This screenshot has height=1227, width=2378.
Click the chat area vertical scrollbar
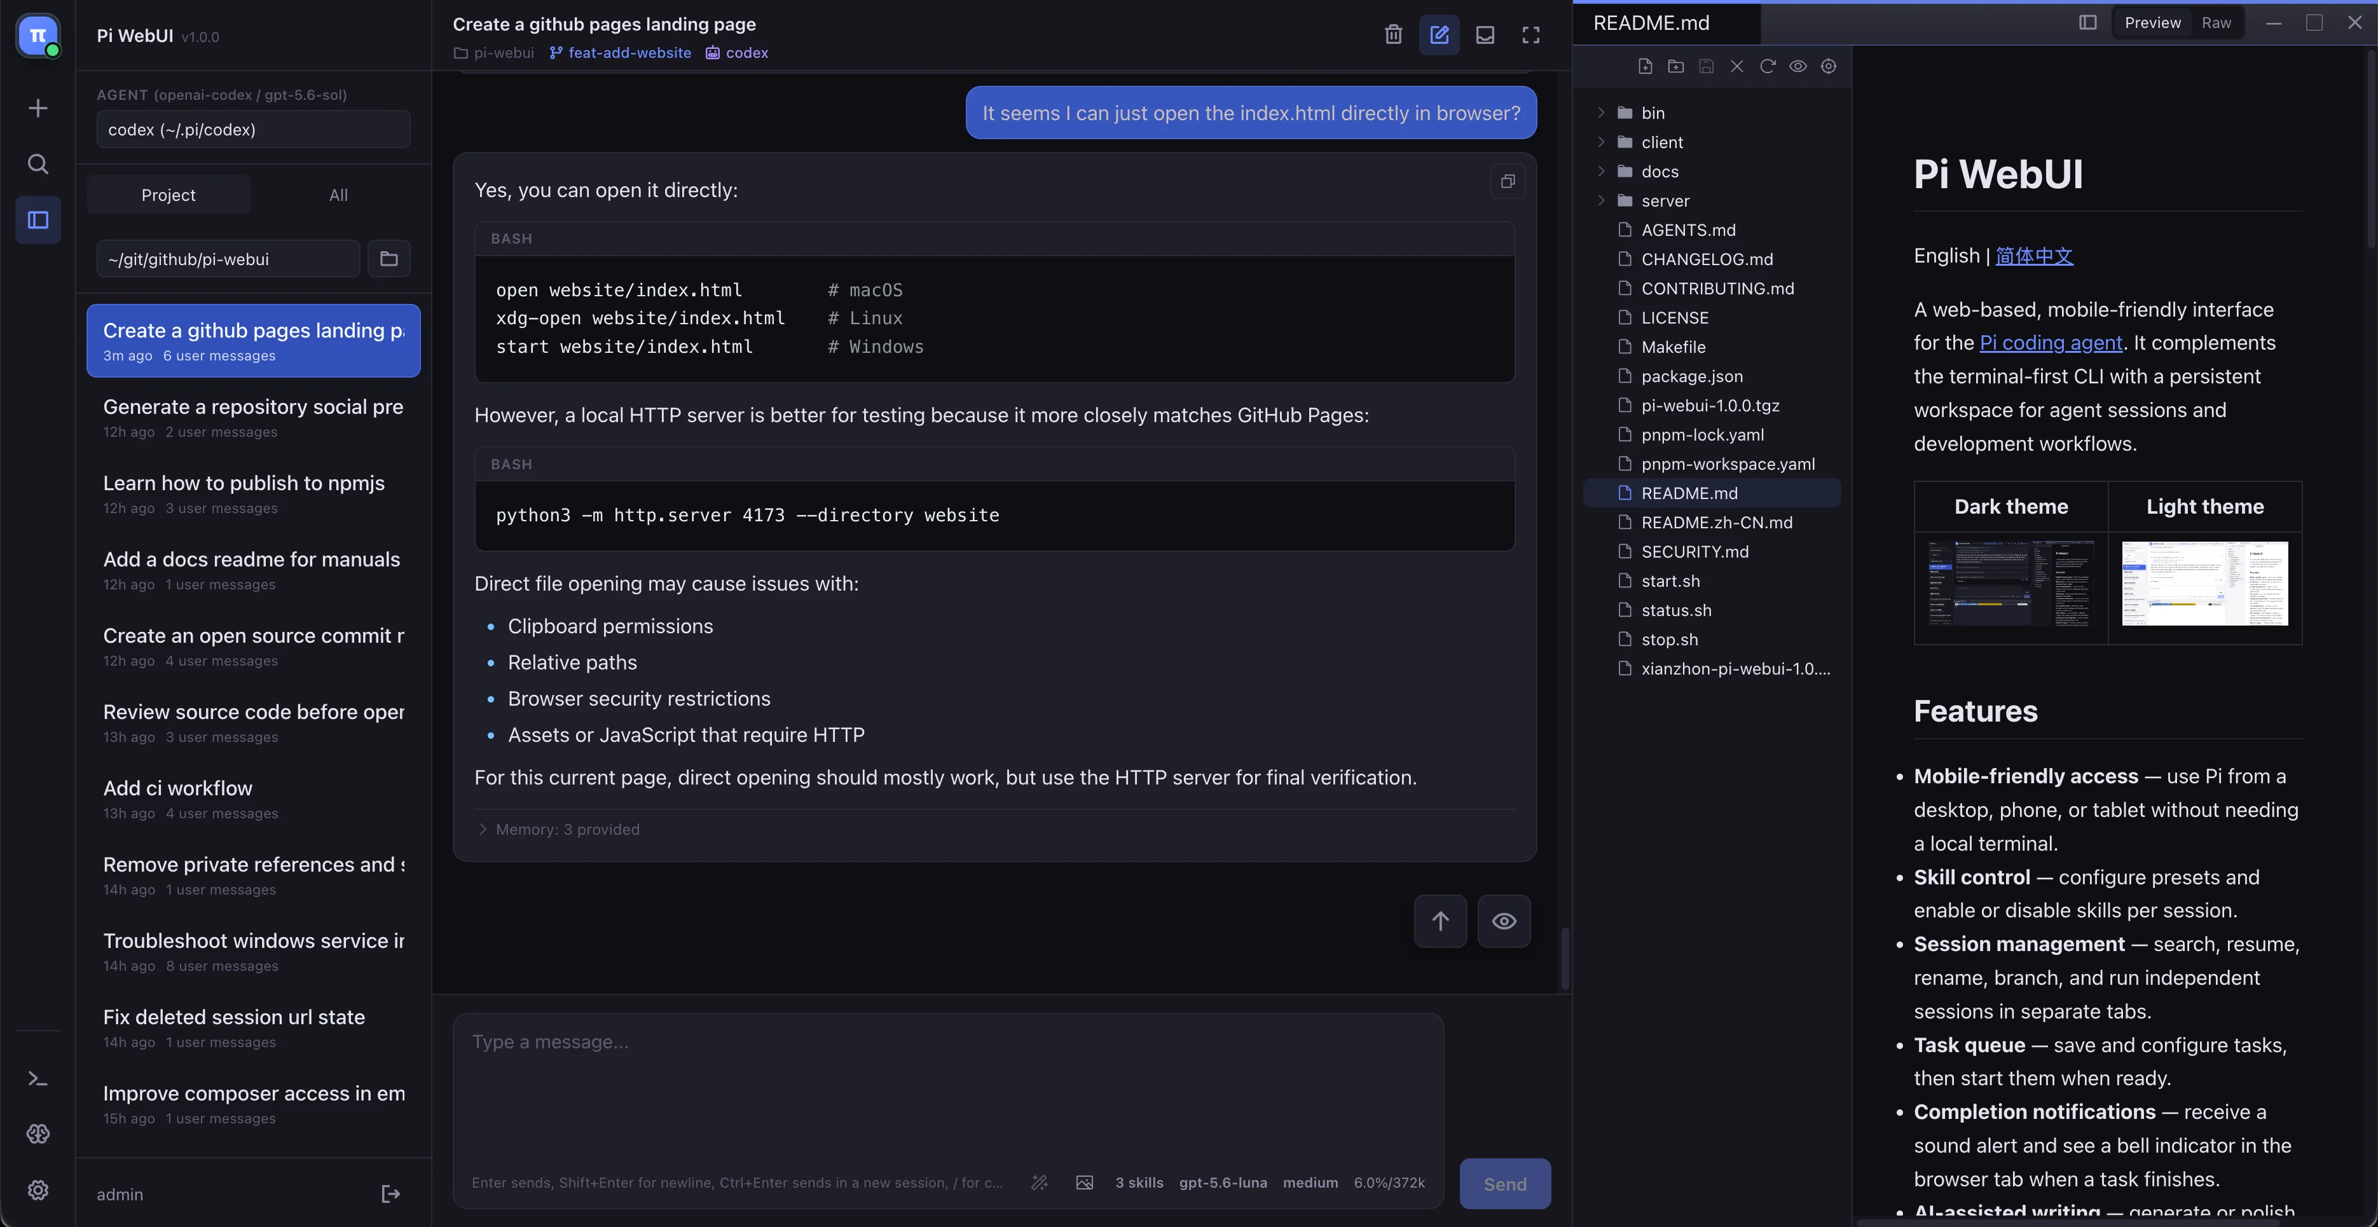1564,958
